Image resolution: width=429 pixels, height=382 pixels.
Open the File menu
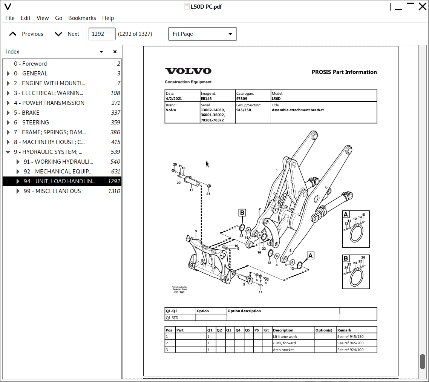[10, 18]
